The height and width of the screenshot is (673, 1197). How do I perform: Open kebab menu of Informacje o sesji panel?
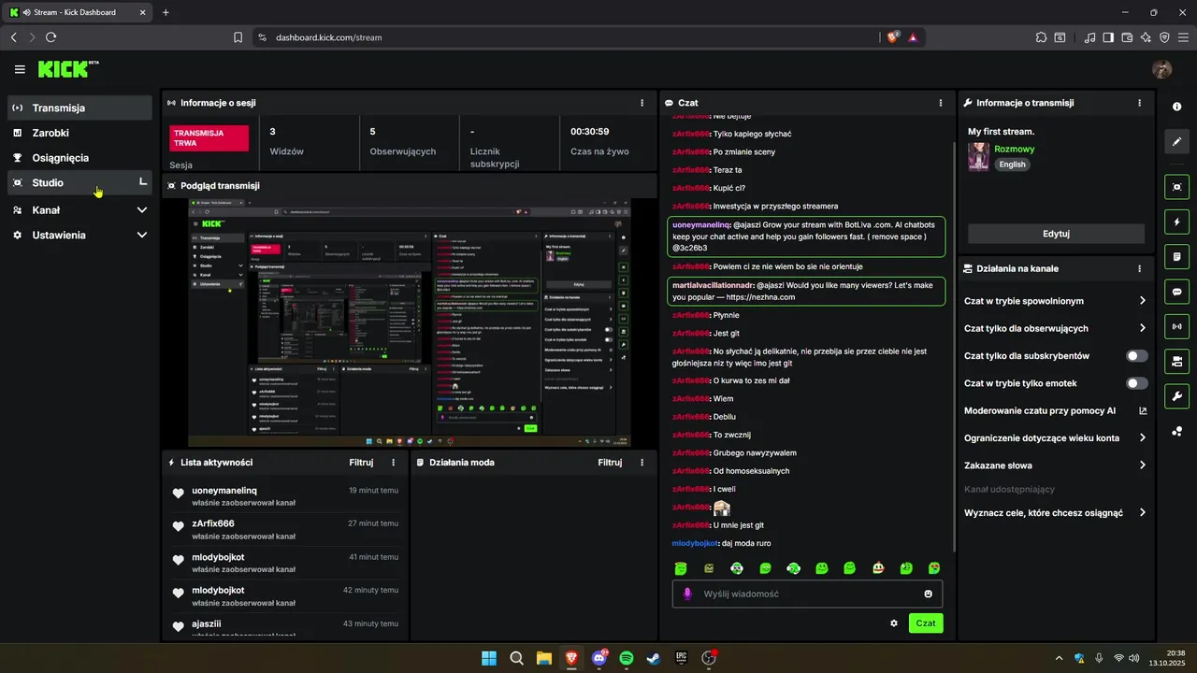click(x=642, y=103)
